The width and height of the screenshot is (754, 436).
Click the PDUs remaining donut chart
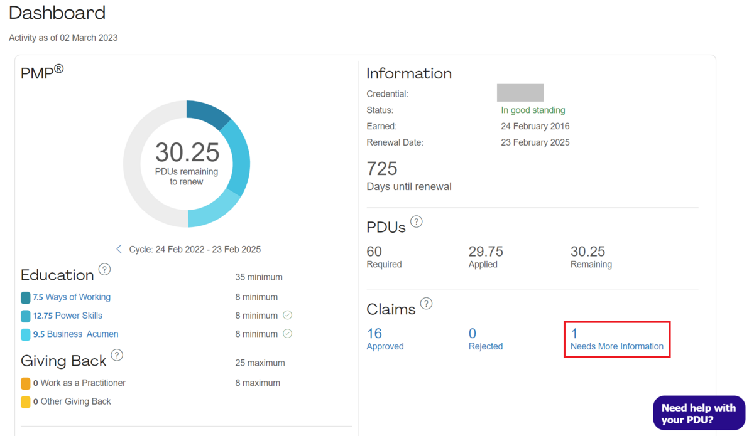point(187,163)
